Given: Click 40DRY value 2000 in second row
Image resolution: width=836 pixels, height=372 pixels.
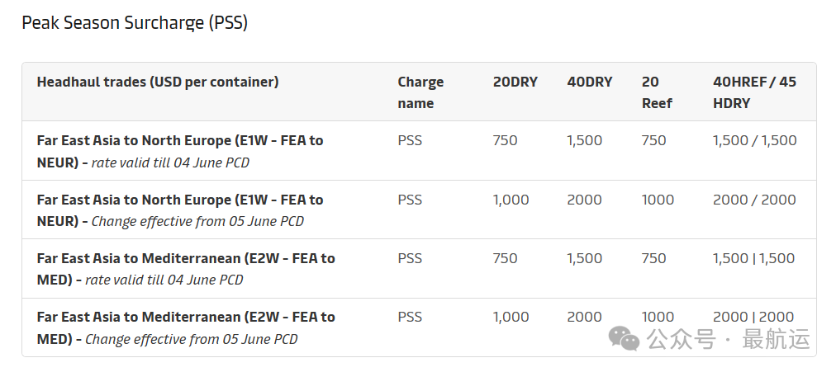Looking at the screenshot, I should [x=584, y=200].
